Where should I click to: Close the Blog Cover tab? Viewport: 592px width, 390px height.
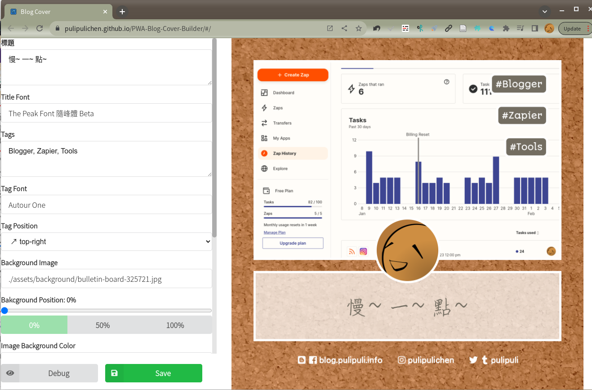(x=105, y=12)
